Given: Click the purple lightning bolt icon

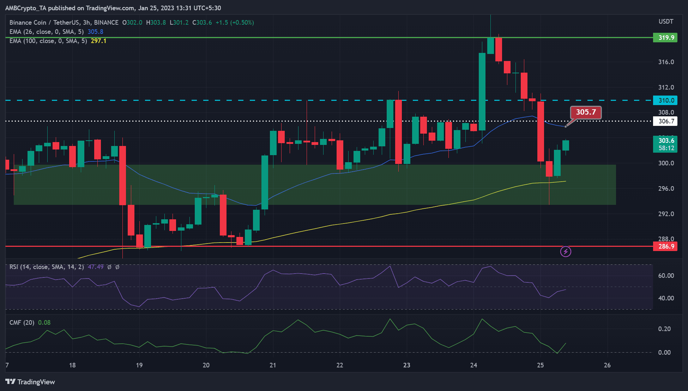Looking at the screenshot, I should click(566, 251).
